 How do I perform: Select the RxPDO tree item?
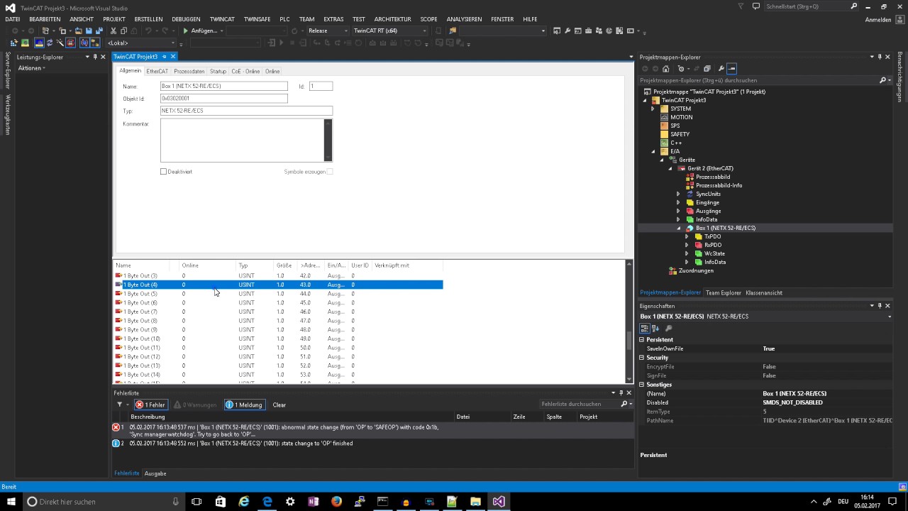712,245
